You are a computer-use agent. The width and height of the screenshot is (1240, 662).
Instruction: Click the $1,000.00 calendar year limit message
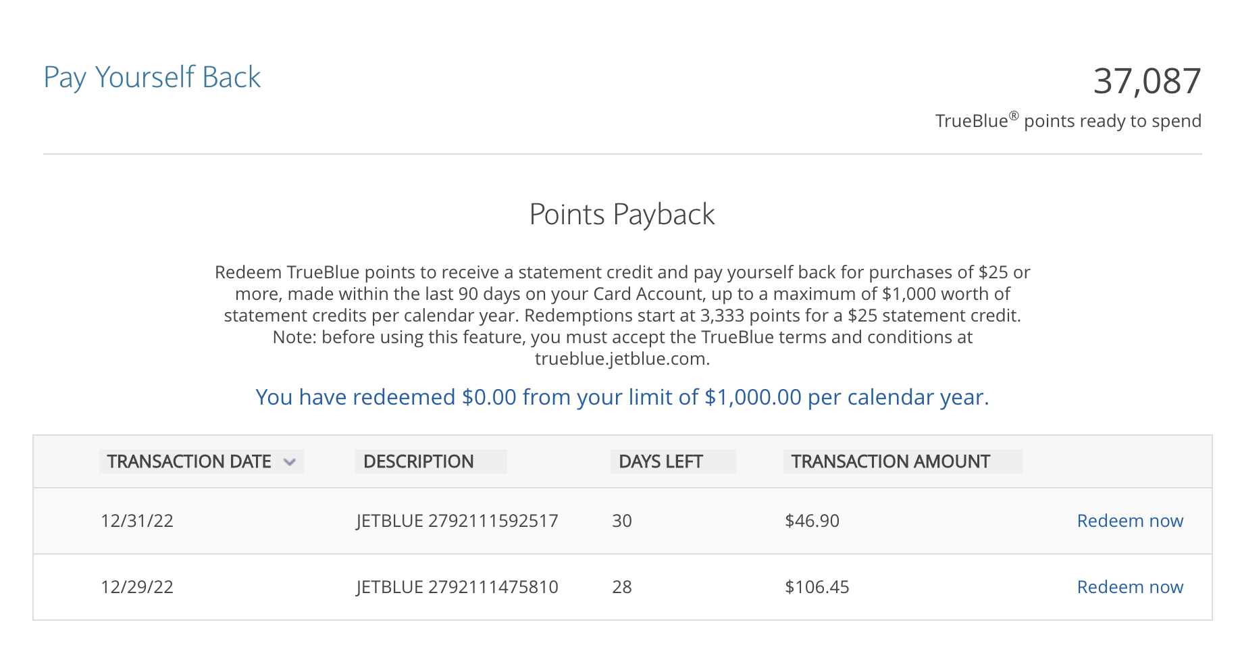[x=621, y=397]
